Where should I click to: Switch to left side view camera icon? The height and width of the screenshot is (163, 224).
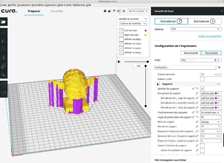point(119,11)
